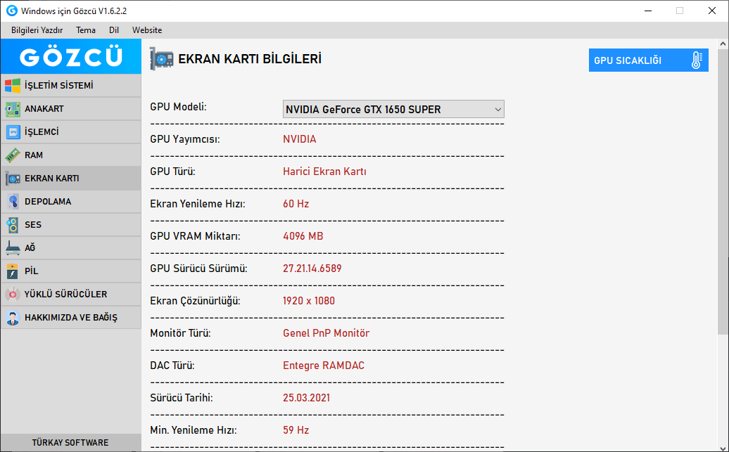Select the Ekran Kartı section

click(x=70, y=179)
